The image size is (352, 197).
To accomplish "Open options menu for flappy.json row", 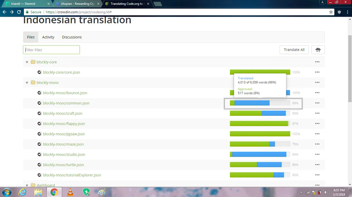I will tap(317, 124).
